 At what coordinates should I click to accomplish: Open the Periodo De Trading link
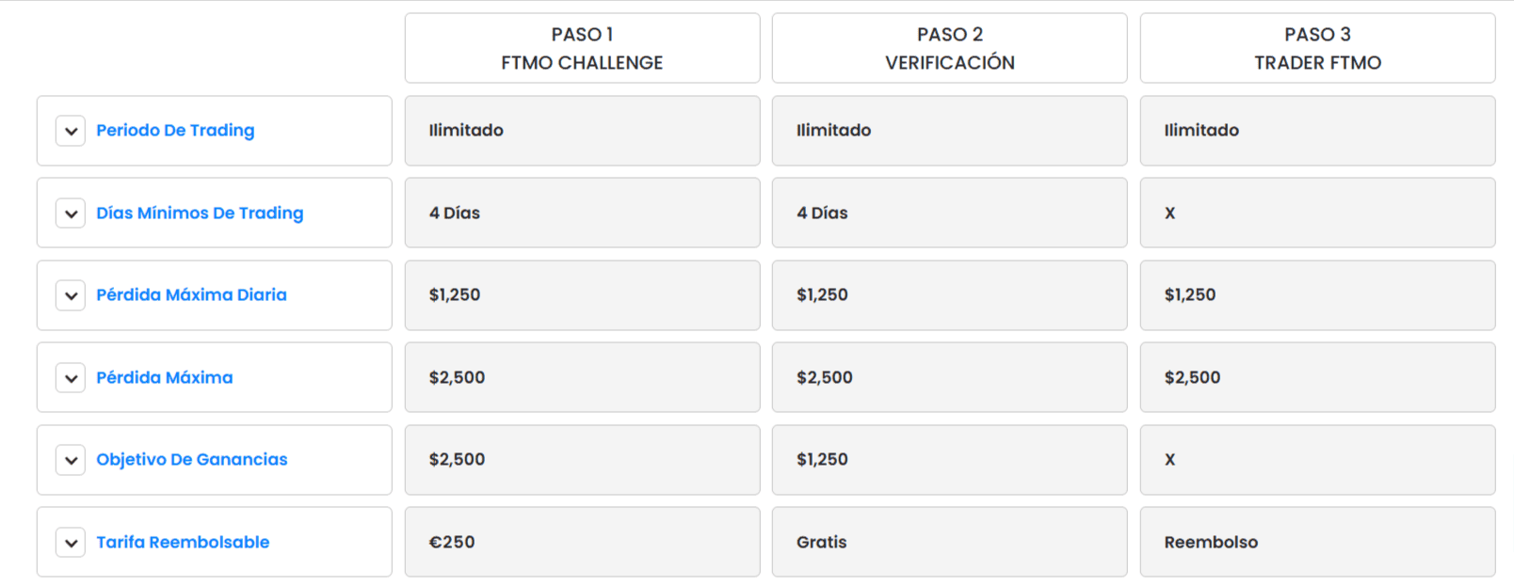tap(175, 131)
